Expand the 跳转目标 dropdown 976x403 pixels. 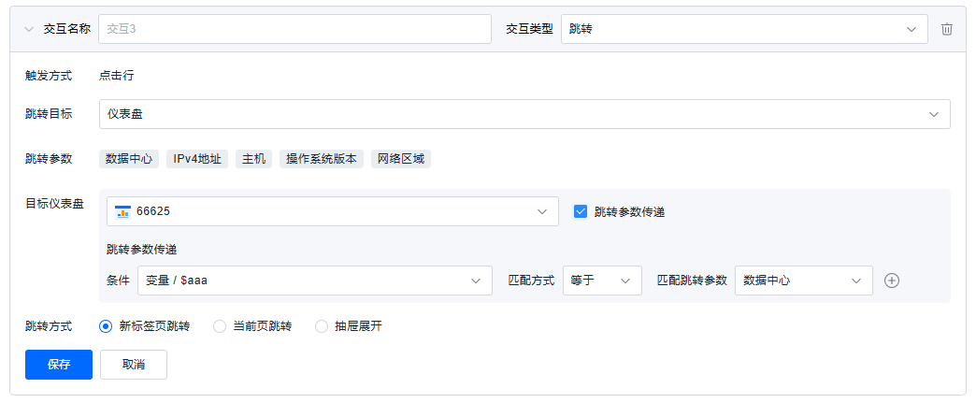point(524,114)
